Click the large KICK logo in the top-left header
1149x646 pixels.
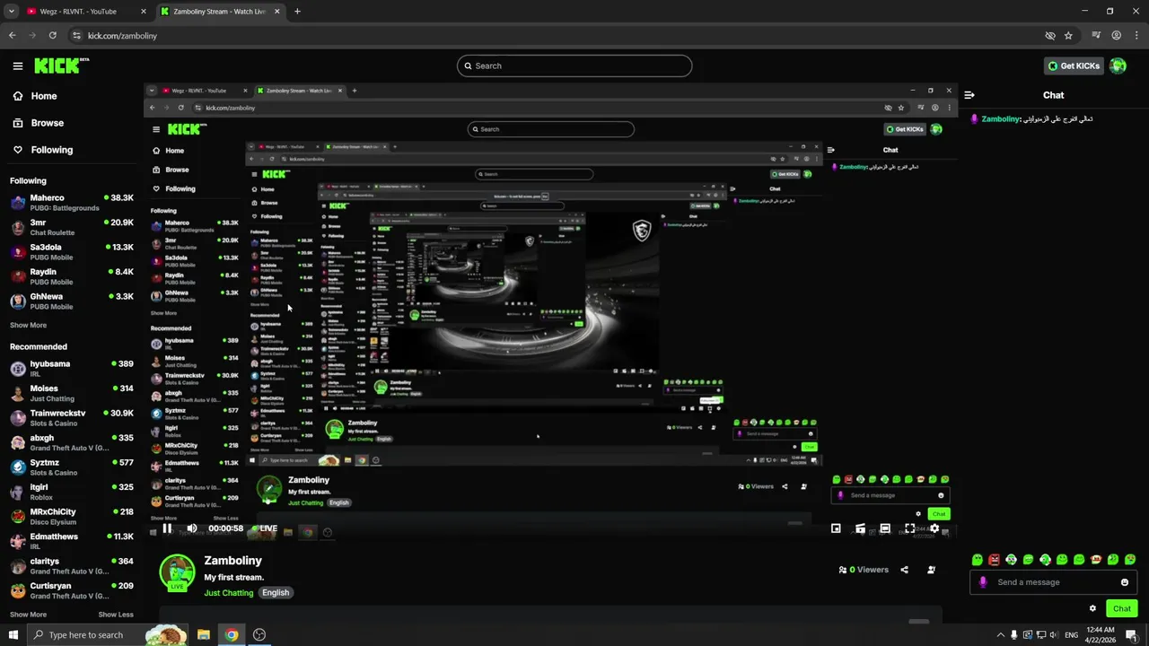click(x=61, y=65)
